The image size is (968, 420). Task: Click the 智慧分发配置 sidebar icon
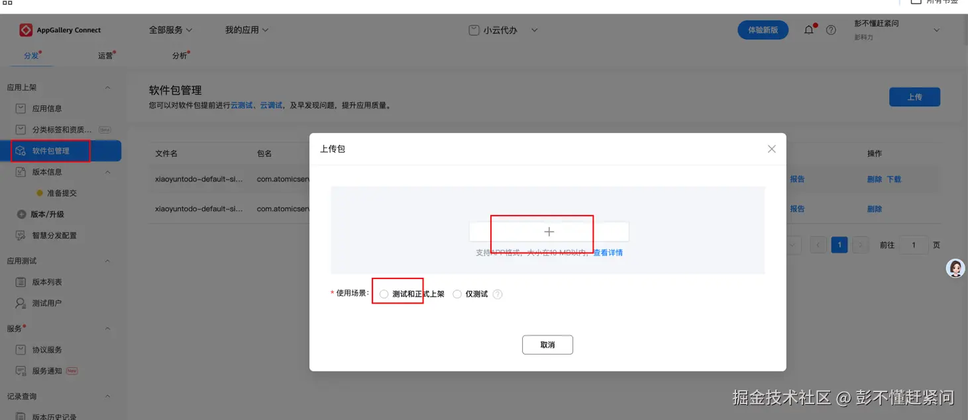click(21, 235)
